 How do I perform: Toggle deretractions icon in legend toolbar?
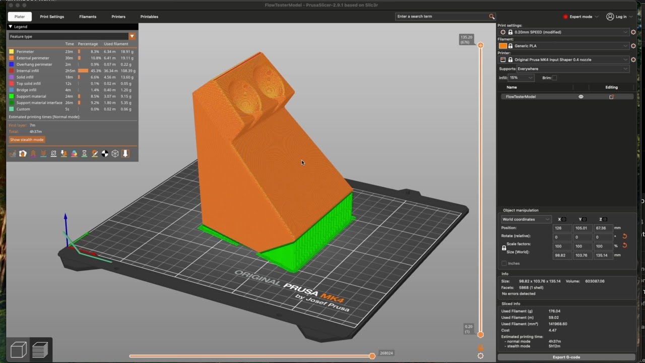click(43, 154)
